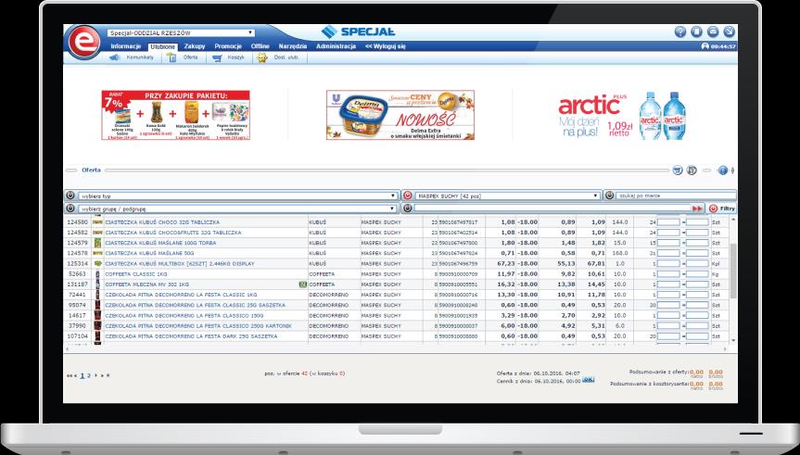Open the Koszyk toolbar item
The image size is (800, 455).
click(x=228, y=57)
